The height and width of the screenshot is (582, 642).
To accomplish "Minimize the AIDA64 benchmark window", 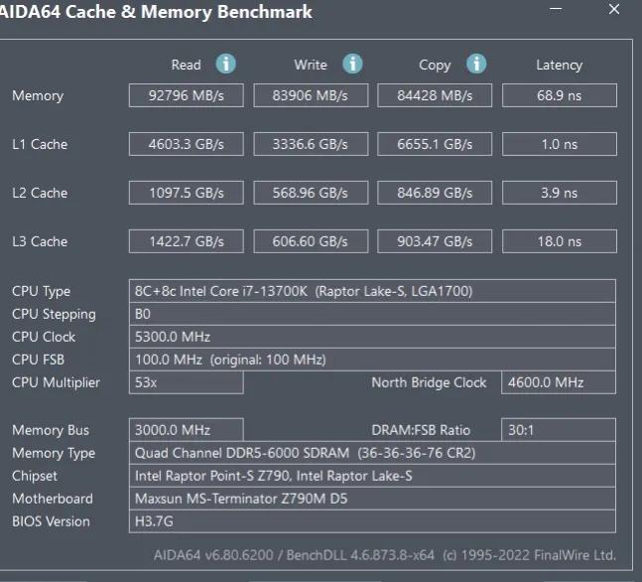I will [x=556, y=9].
